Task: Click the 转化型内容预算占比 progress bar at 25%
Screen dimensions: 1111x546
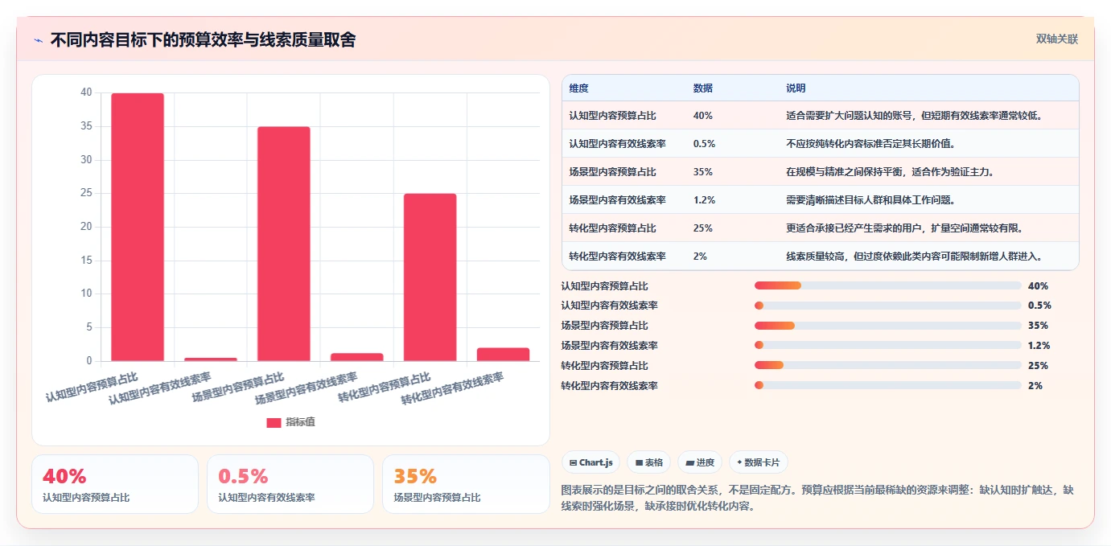Action: click(888, 365)
